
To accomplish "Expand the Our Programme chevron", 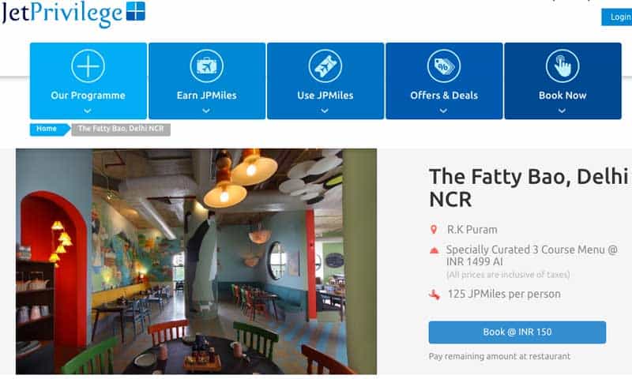I will click(x=88, y=111).
